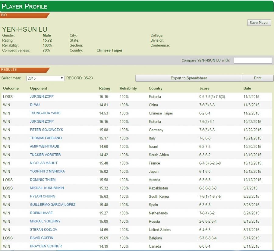Click David Goffin opponent name
Image resolution: width=274 pixels, height=251 pixels.
[41, 238]
